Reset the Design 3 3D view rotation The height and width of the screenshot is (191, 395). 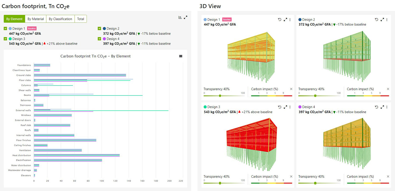click(280, 107)
